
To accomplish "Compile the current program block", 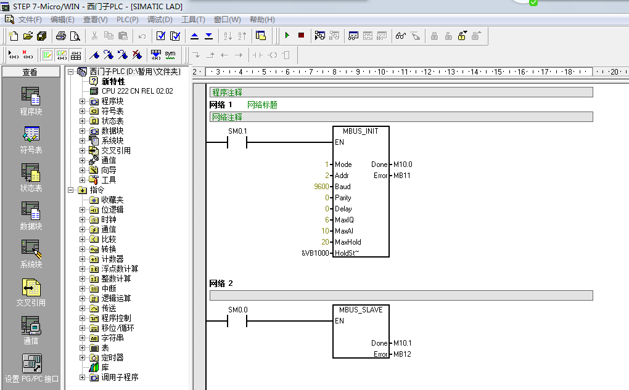I will click(x=162, y=35).
